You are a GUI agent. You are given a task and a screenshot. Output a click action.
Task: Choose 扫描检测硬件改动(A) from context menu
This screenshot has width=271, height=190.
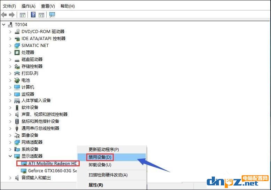[x=112, y=175]
